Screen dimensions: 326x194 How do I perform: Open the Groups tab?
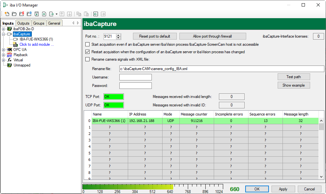[39, 23]
